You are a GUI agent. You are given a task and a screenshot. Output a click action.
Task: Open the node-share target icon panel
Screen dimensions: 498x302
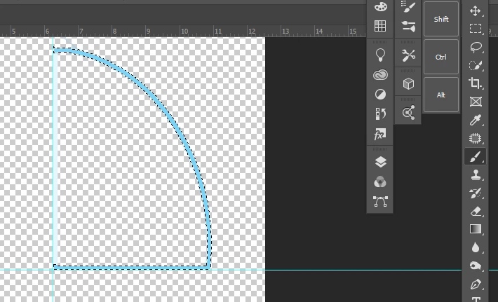pos(408,112)
